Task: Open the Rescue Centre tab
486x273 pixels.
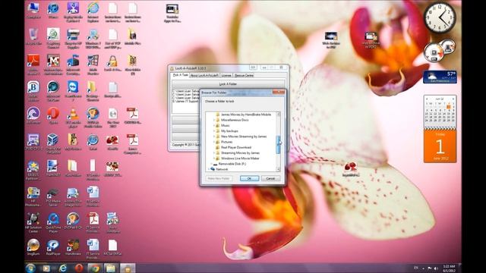Action: (244, 76)
